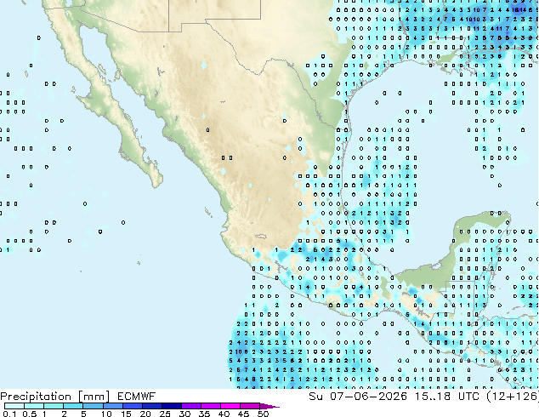
Task: Click the '25' legend scale label
Action: click(x=165, y=414)
